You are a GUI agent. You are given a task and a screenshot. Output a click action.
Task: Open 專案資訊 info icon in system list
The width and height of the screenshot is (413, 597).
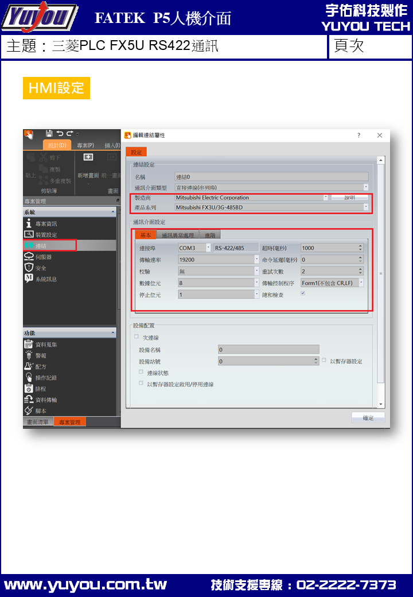click(29, 223)
